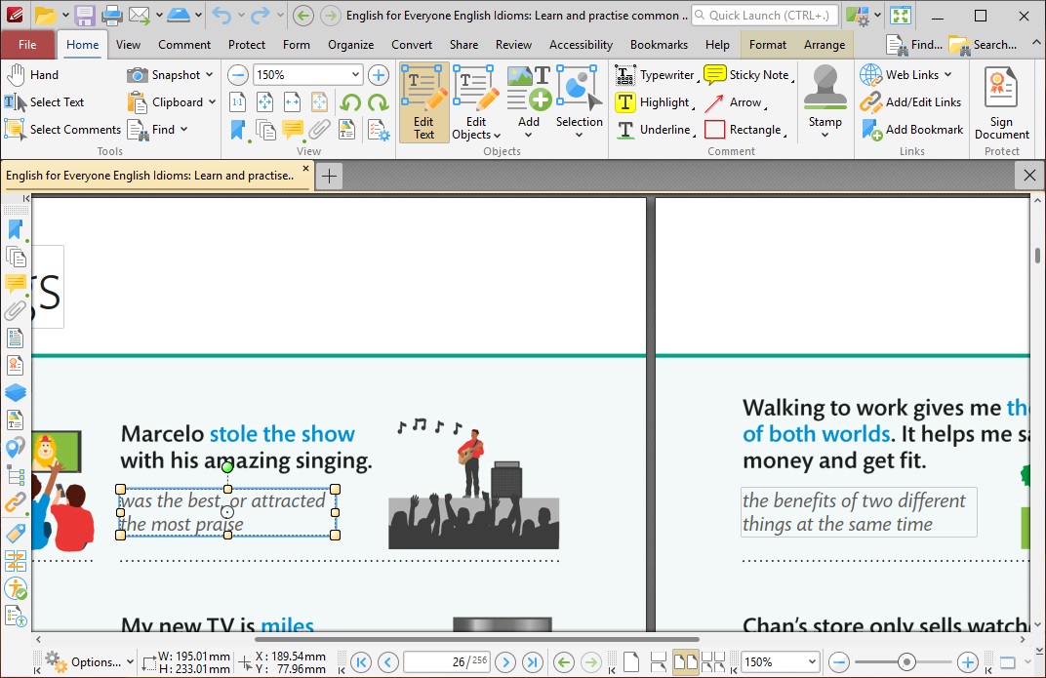This screenshot has height=678, width=1046.
Task: Open the Layers panel in the sidebar
Action: coord(16,392)
